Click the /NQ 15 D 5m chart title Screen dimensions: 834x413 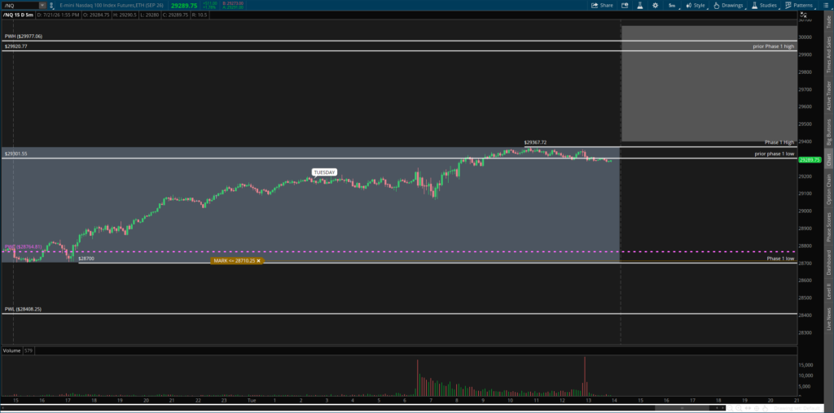tap(18, 15)
